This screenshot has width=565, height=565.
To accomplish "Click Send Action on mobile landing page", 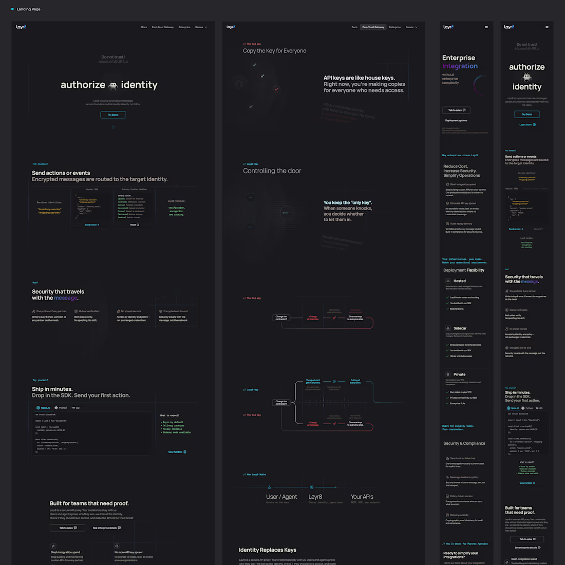I will click(x=516, y=229).
